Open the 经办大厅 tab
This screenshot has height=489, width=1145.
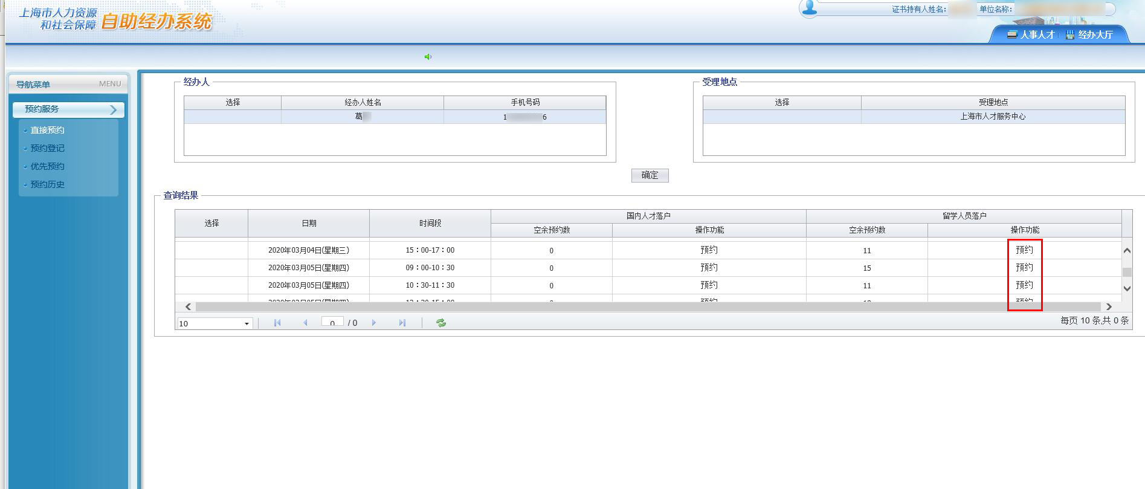pos(1089,34)
